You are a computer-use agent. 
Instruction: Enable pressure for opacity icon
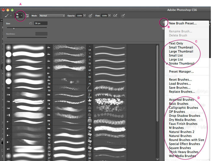pyautogui.click(x=90, y=16)
